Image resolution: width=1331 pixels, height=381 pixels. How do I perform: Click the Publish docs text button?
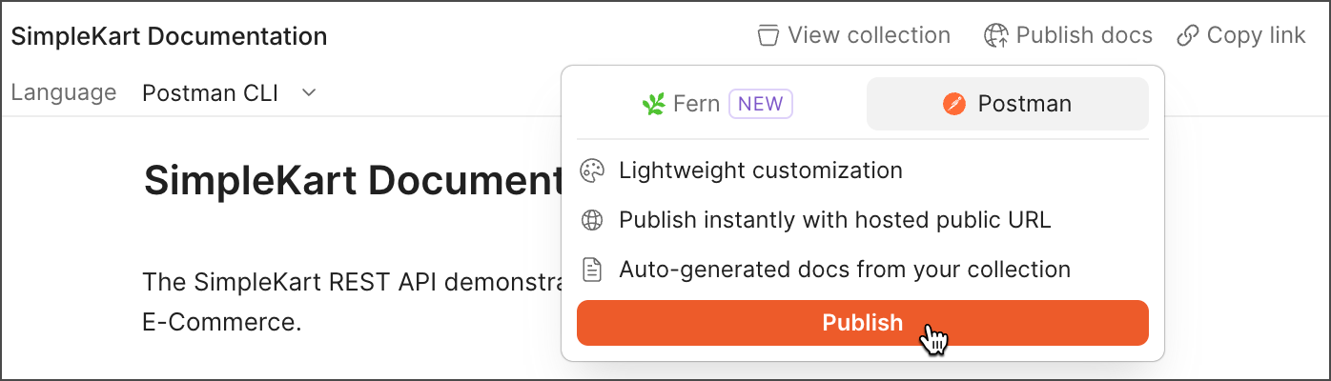(x=1083, y=36)
